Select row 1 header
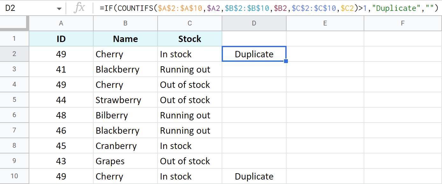Viewport: 442px width, 184px height. 14,39
